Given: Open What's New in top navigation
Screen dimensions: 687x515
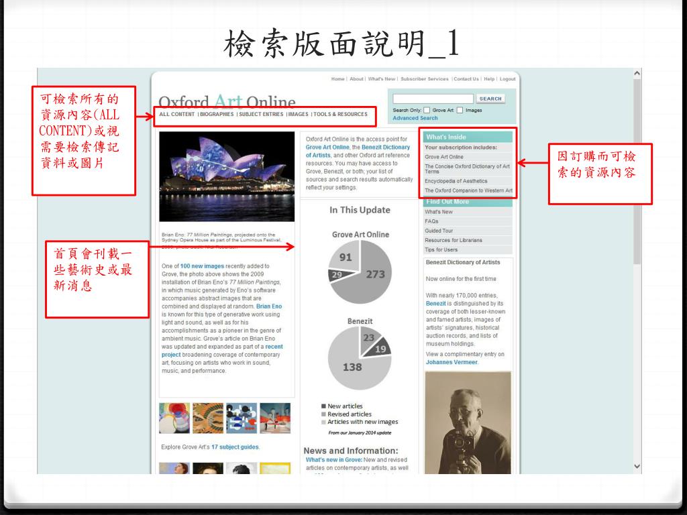Looking at the screenshot, I should 381,79.
